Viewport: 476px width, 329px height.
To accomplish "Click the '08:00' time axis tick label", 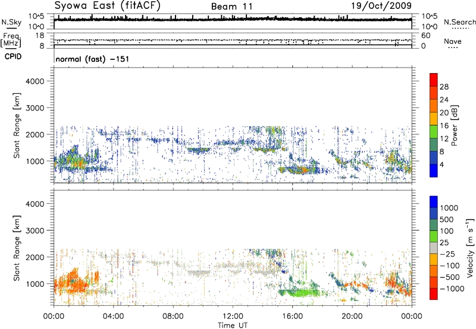I will point(173,317).
